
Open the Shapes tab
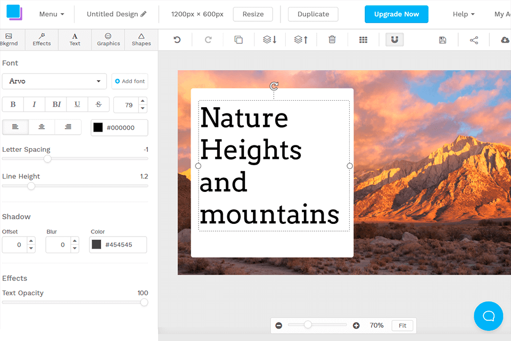tap(141, 40)
